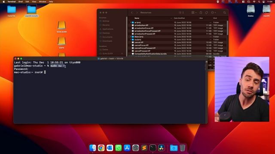Open Spotlight search in the menu bar

pyautogui.click(x=259, y=2)
